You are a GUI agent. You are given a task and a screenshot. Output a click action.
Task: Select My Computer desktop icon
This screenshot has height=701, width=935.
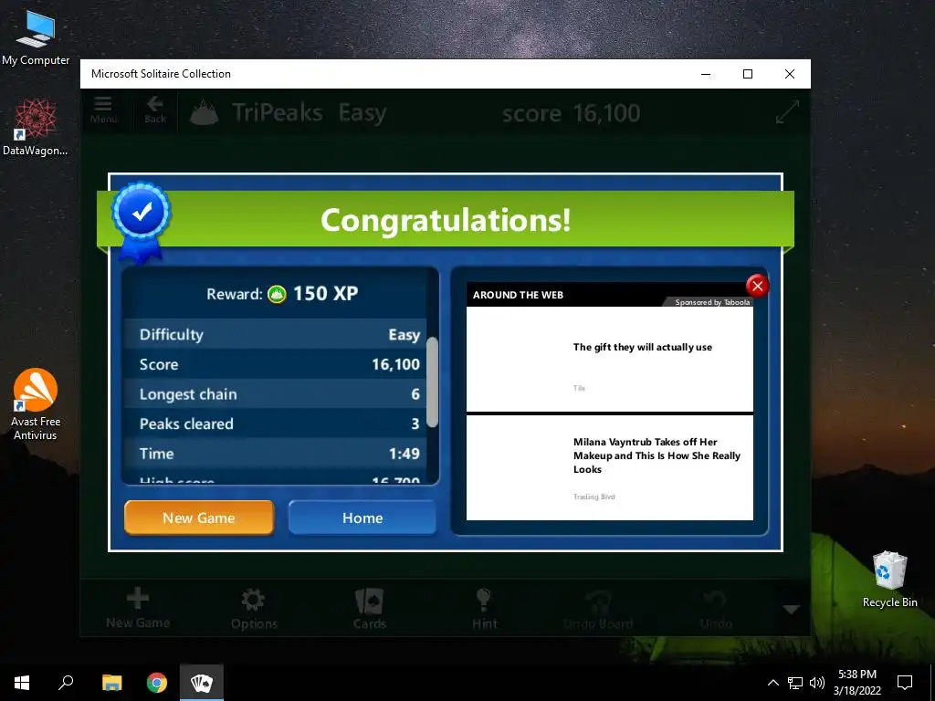coord(36,37)
